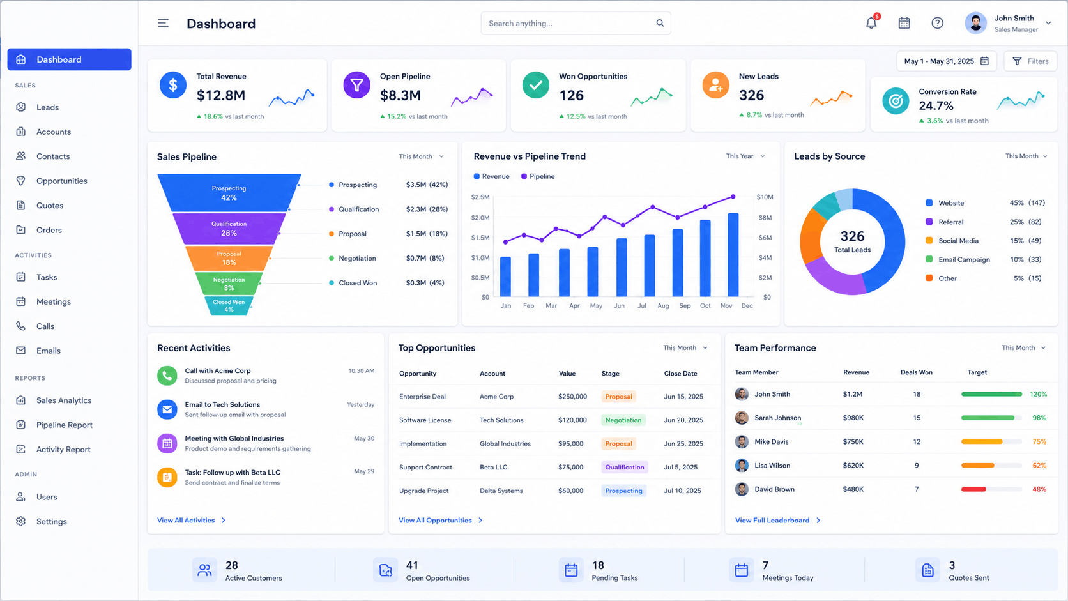
Task: Click the Meetings Today calendar icon
Action: [742, 570]
